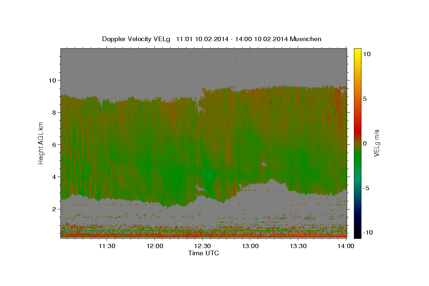Click the small gray gap near 13:05 at 4.8 km
This screenshot has width=429, height=286.
click(264, 164)
